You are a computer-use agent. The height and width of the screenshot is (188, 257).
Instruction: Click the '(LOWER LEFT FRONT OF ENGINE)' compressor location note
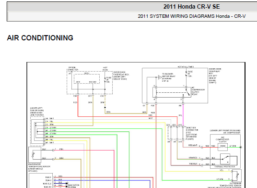pos(225,130)
